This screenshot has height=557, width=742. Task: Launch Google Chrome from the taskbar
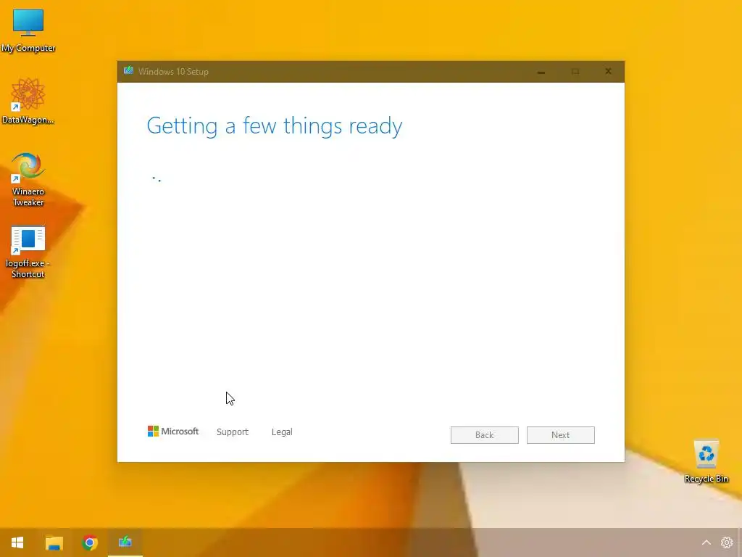[89, 542]
